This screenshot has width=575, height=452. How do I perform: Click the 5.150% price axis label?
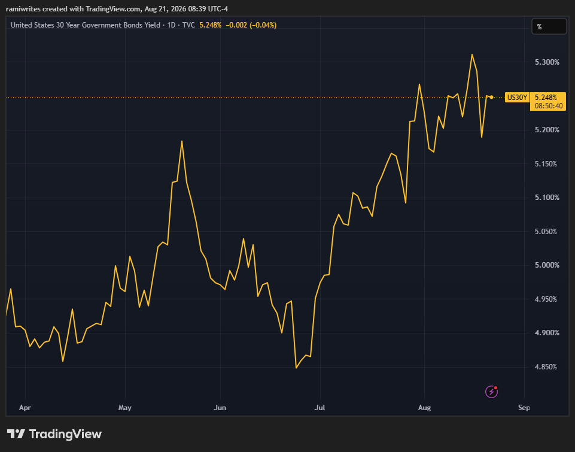coord(546,163)
